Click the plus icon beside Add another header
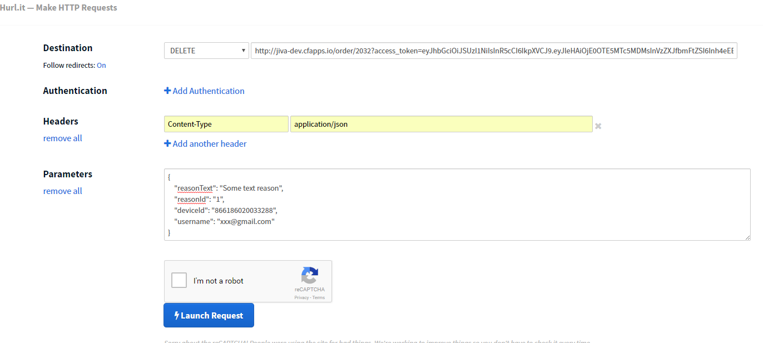 [x=167, y=143]
